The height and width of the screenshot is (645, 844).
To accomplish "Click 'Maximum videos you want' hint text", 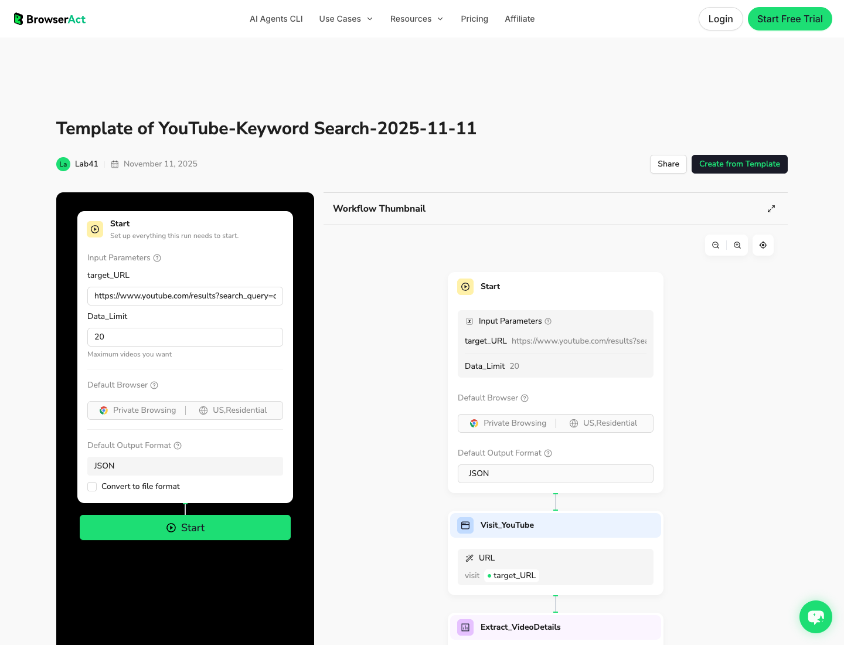I will [x=130, y=354].
